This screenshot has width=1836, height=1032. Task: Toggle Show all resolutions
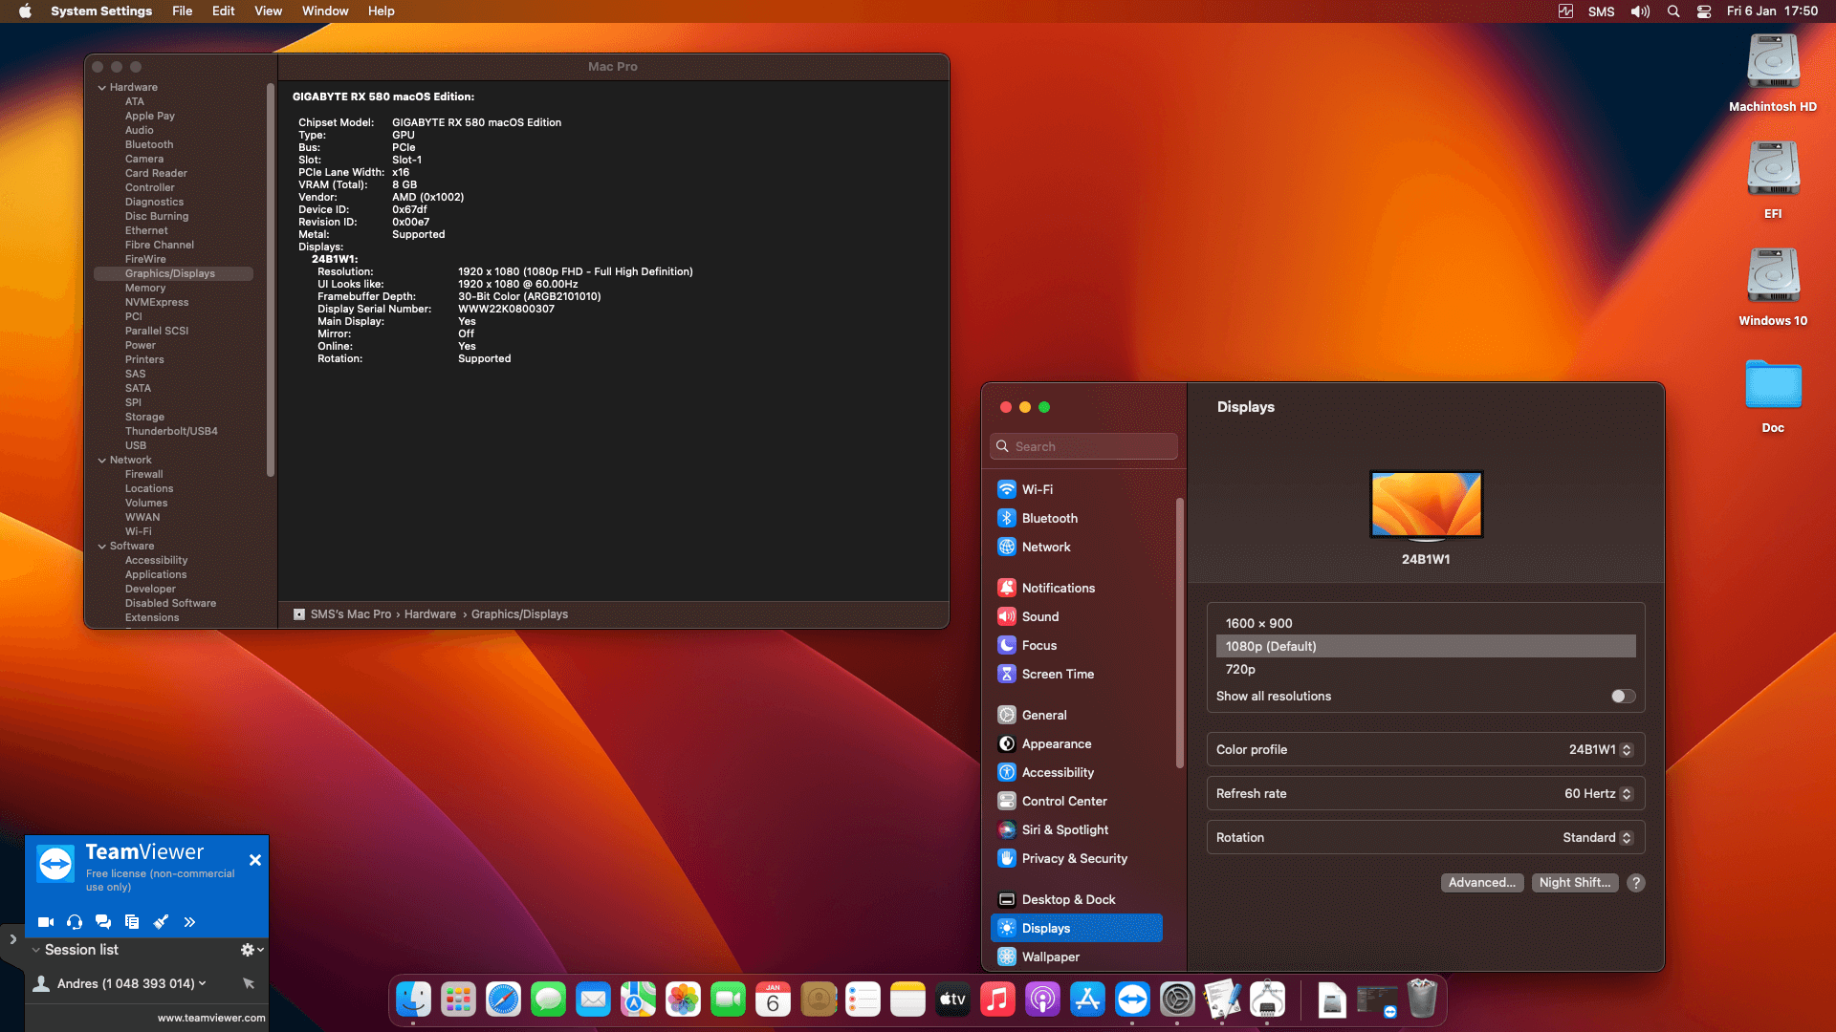point(1621,696)
